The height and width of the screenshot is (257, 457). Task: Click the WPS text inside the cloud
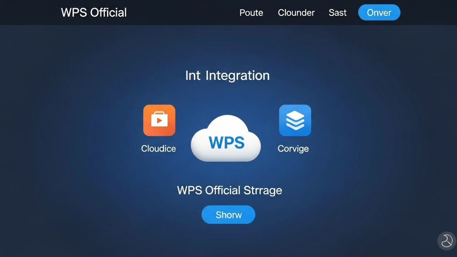pyautogui.click(x=227, y=142)
